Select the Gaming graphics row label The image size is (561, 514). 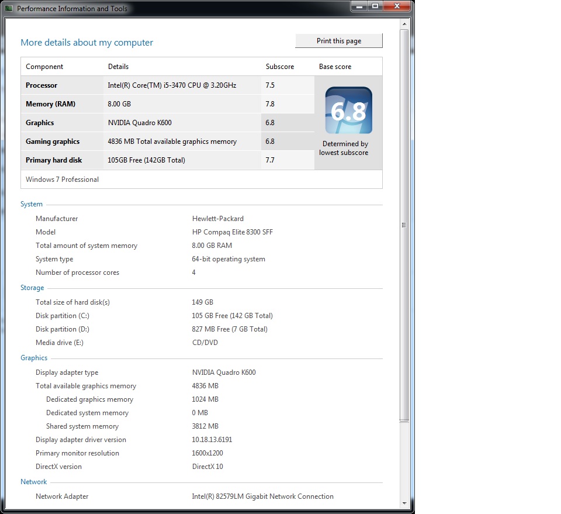[x=53, y=142]
